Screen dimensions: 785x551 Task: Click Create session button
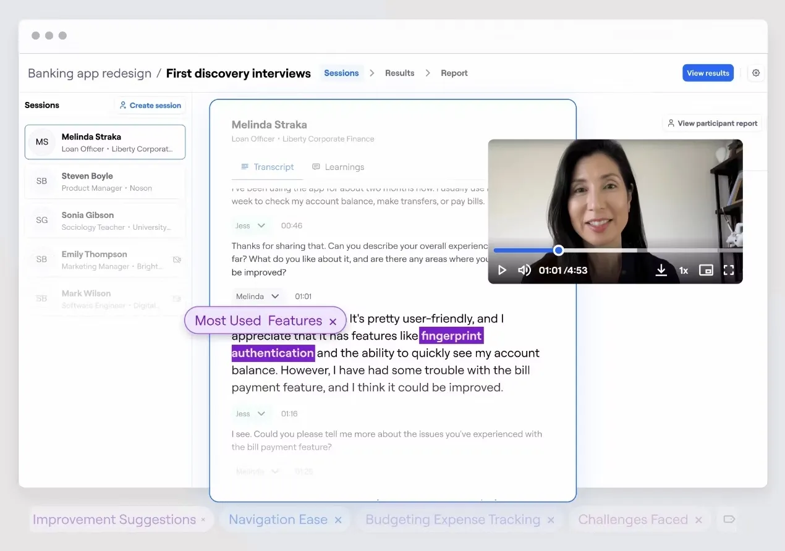(x=150, y=106)
